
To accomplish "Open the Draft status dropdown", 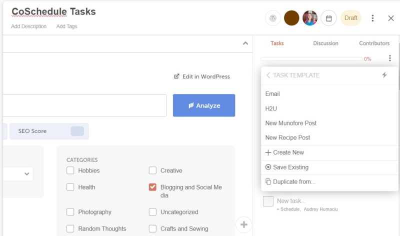I will [x=351, y=18].
